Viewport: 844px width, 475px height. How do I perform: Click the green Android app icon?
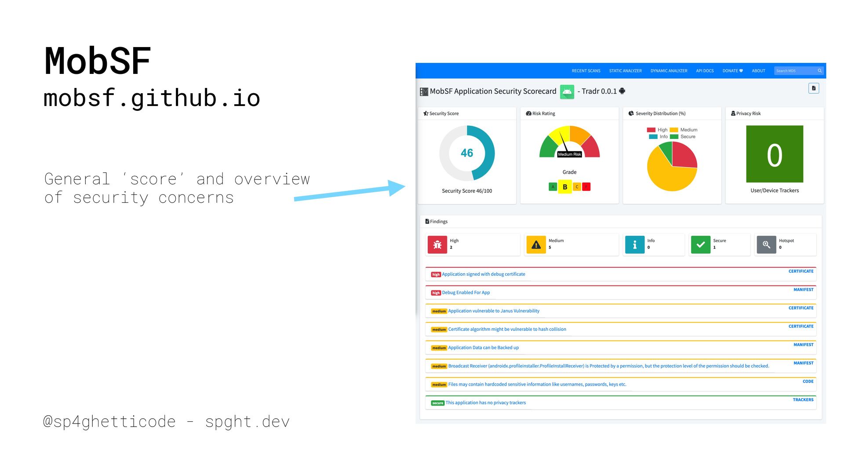pos(567,91)
